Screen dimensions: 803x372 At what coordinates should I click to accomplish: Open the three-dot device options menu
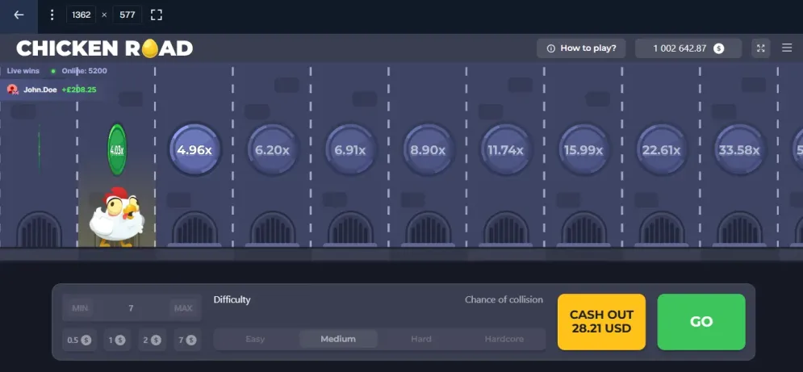52,15
